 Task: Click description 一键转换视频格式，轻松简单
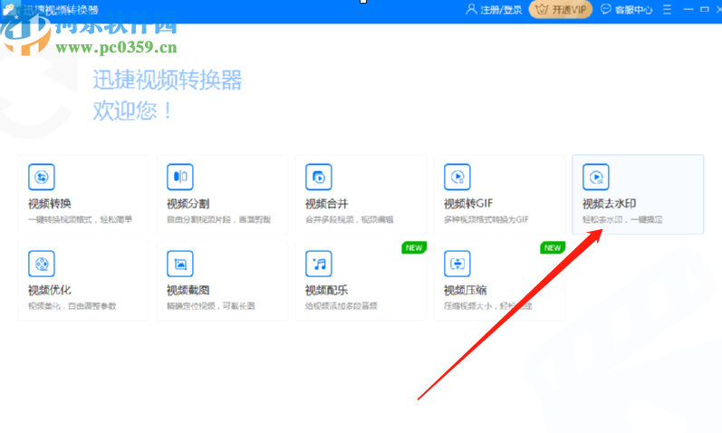[80, 220]
